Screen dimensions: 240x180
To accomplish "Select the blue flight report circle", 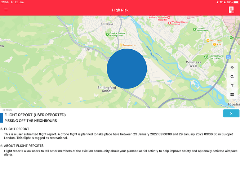I will click(127, 69).
